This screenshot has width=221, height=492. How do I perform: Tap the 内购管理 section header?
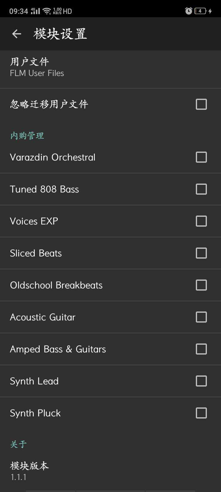tap(27, 136)
